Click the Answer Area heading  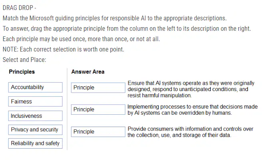(x=88, y=72)
